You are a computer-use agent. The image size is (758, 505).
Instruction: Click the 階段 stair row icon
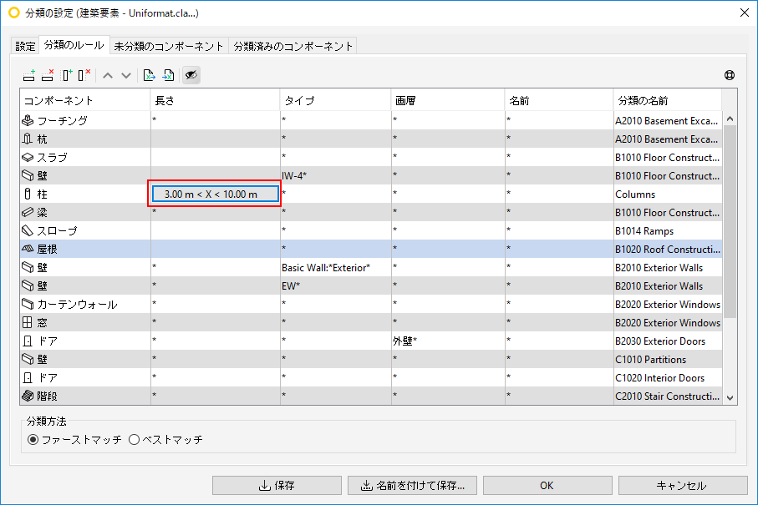(28, 396)
